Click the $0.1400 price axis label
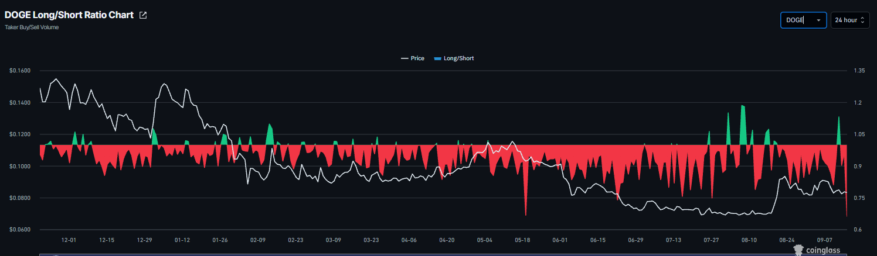877x256 pixels. 20,103
